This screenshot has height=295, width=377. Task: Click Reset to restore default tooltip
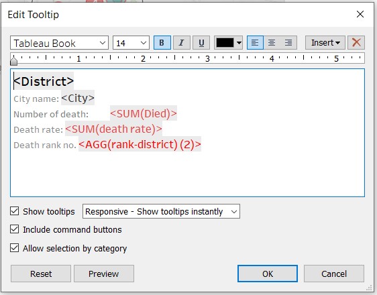pos(41,274)
